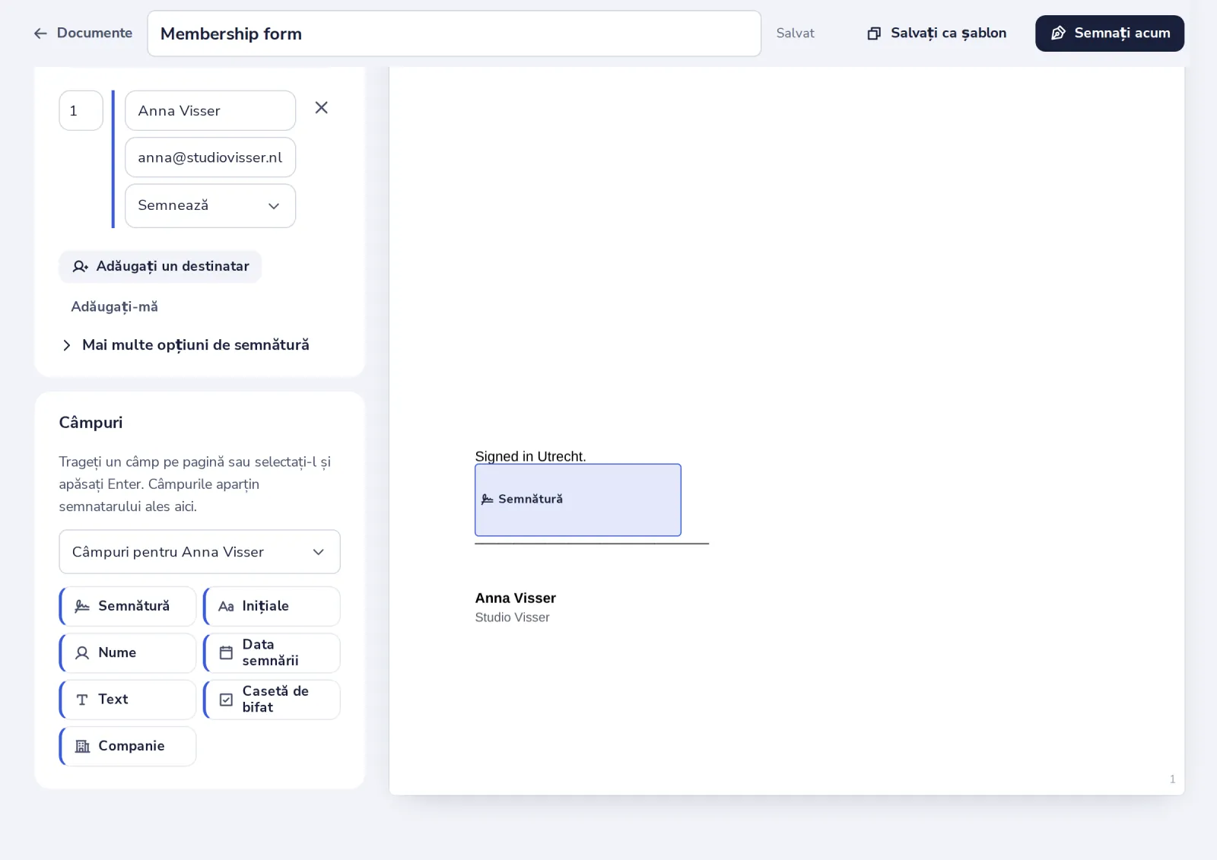1217x860 pixels.
Task: Select the Data semnării field tool
Action: pos(272,653)
